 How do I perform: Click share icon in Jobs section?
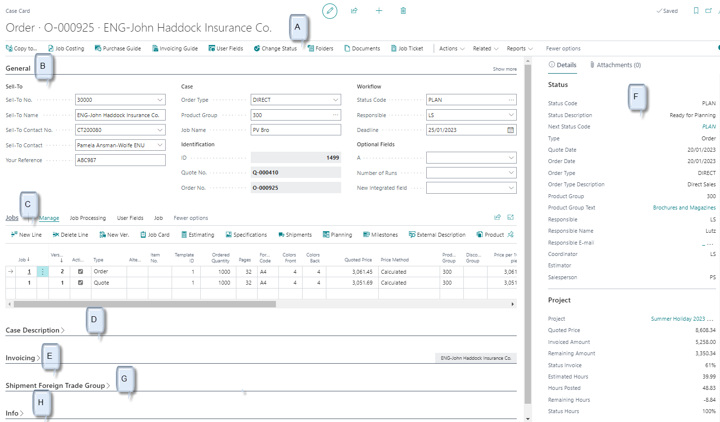click(x=497, y=217)
